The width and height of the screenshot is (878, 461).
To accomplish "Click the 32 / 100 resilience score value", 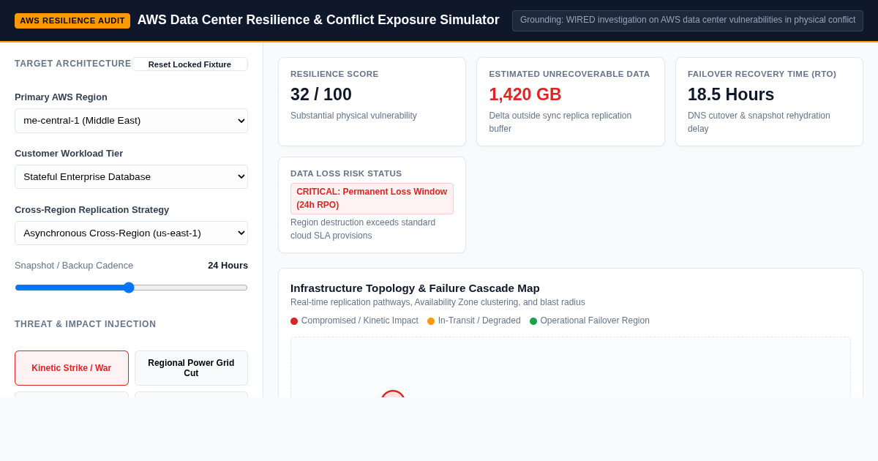I will click(x=321, y=94).
